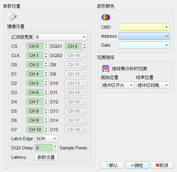Viewport: 177px width, 172px height.
Task: Click the 波形颜色 section title
Action: pyautogui.click(x=106, y=6)
